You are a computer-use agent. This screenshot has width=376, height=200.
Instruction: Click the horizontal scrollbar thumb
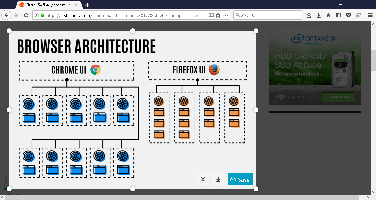click(182, 197)
